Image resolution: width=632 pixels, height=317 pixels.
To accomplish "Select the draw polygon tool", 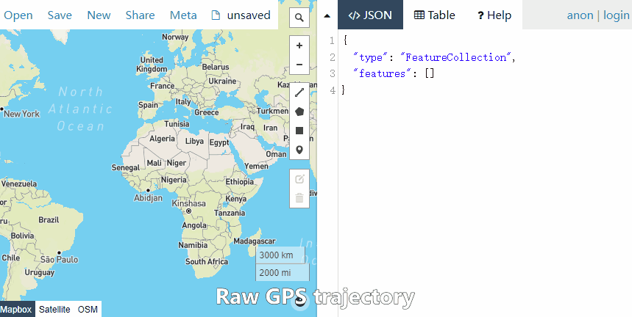I will click(299, 112).
